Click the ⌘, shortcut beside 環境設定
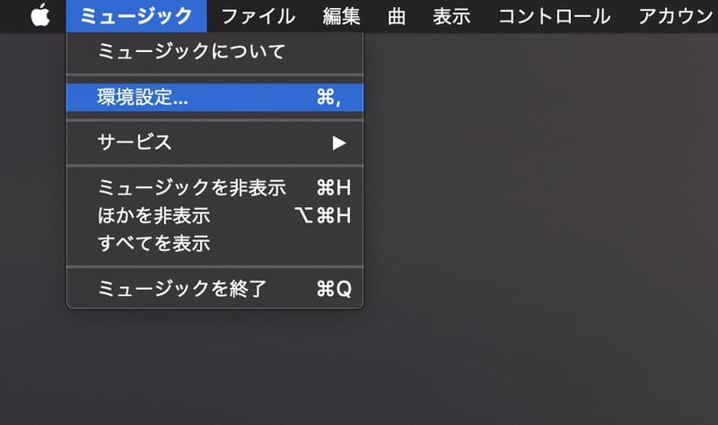 328,98
